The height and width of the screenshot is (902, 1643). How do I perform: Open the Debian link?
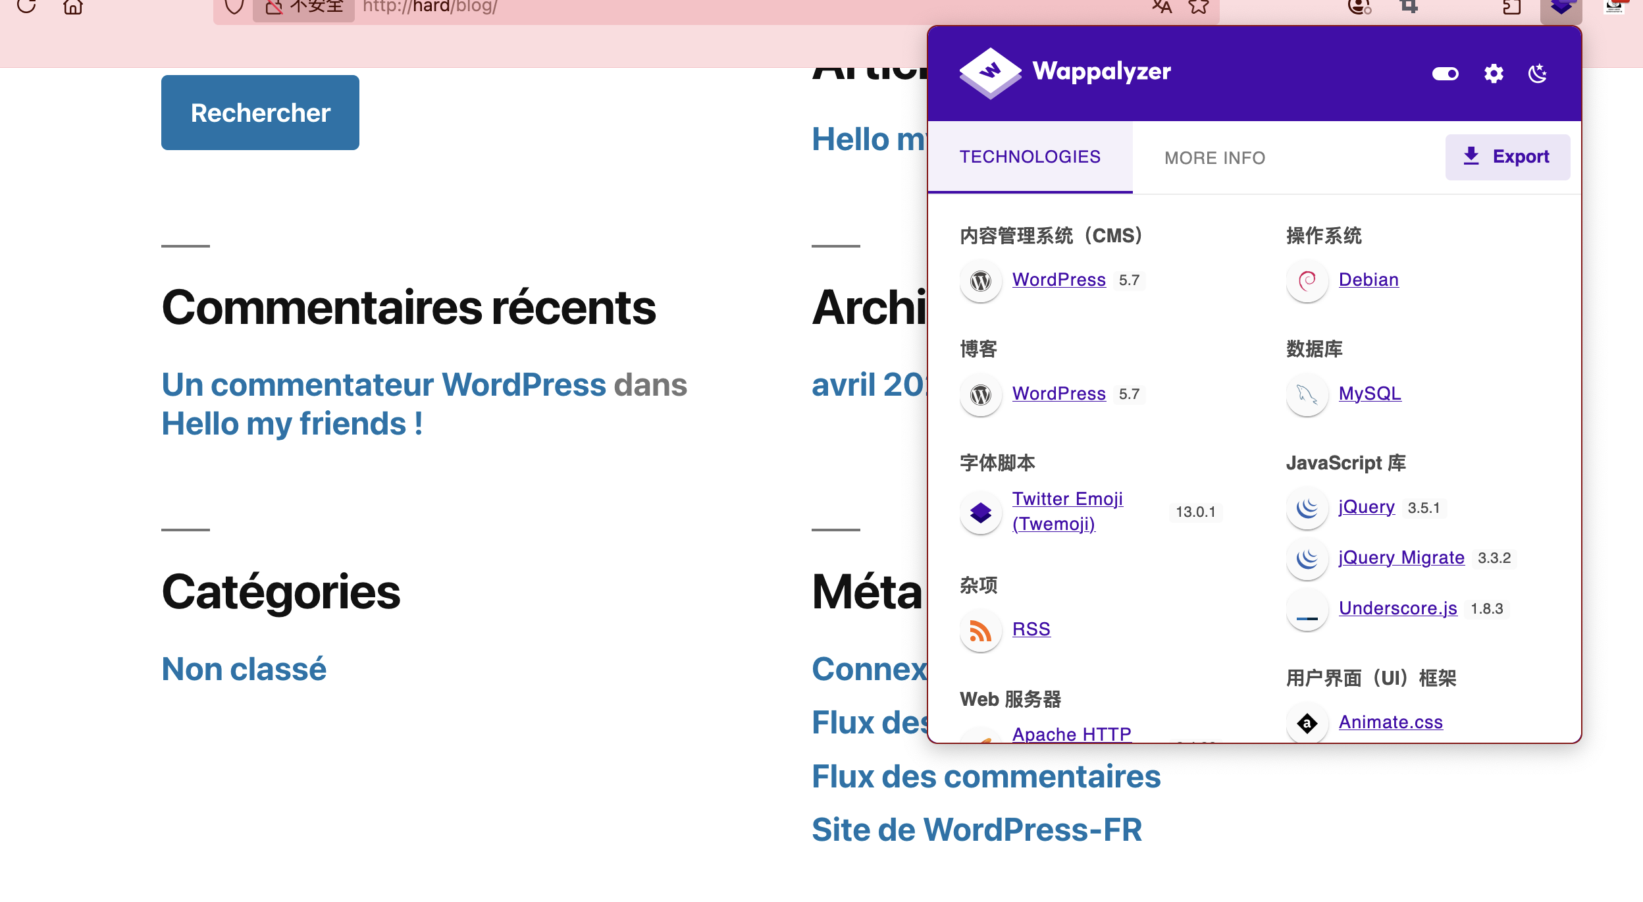pos(1369,280)
